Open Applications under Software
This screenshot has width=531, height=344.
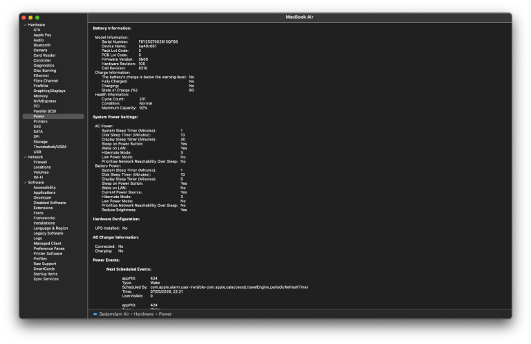(x=44, y=192)
